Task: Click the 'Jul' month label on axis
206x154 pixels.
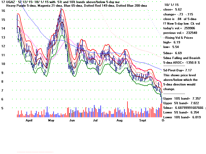Action: pyautogui.click(x=95, y=120)
